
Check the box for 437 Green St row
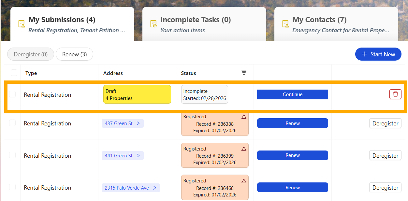tap(12, 123)
